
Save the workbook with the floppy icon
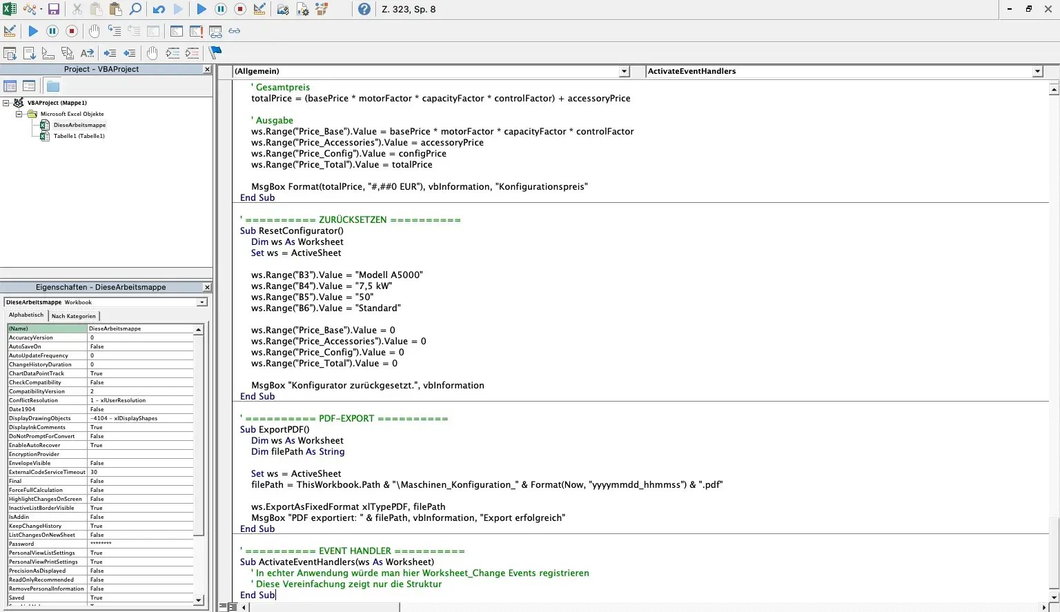point(54,9)
